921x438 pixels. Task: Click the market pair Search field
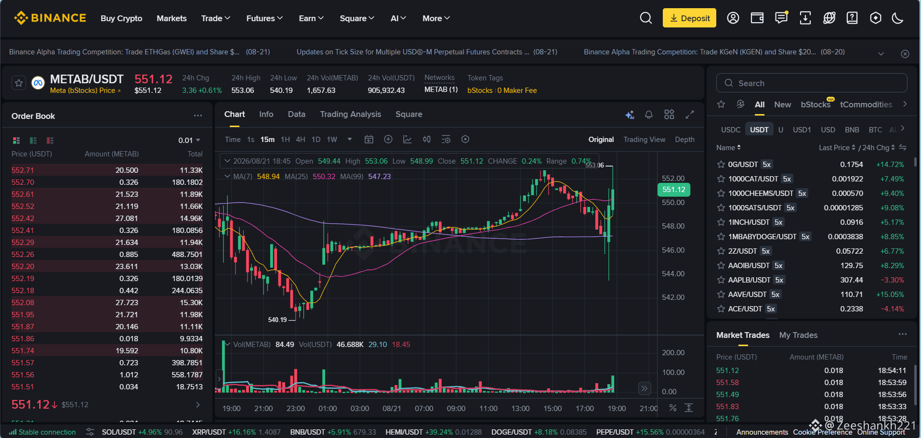(x=812, y=83)
